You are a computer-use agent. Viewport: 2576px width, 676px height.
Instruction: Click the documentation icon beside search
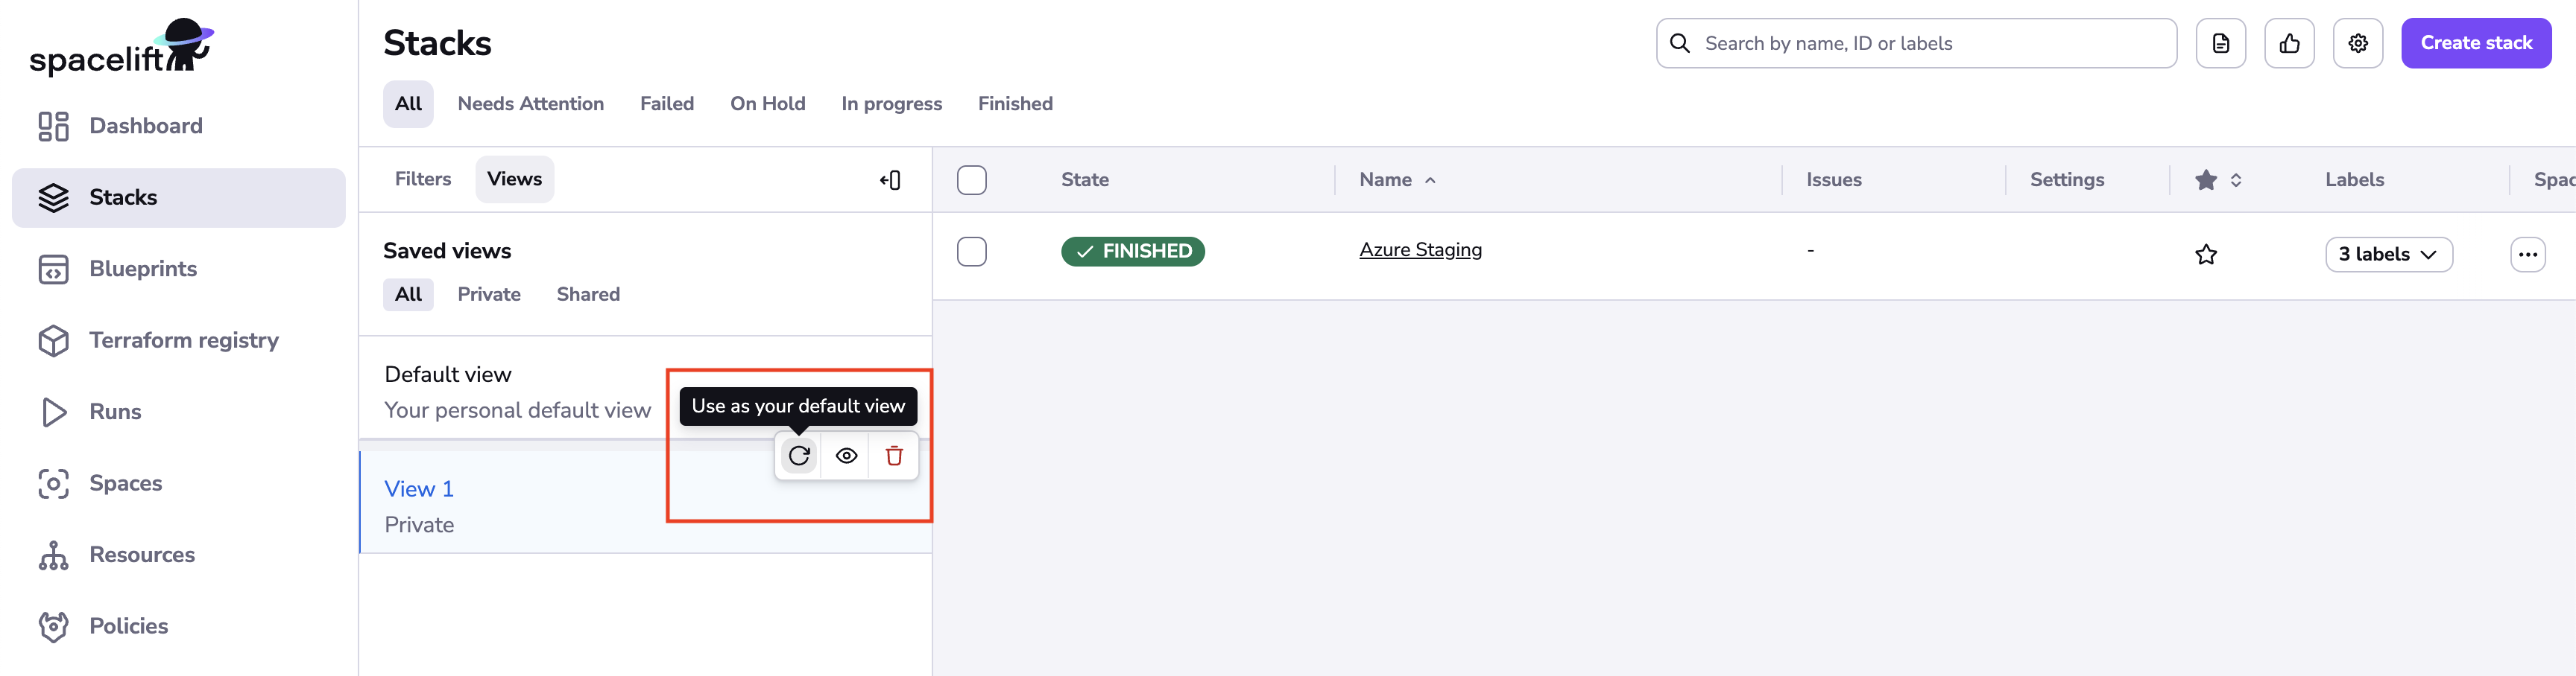click(x=2220, y=43)
